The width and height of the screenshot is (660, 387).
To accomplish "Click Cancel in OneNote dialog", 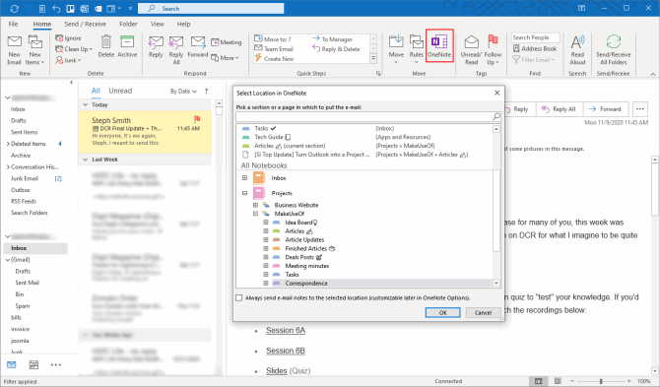I will (x=483, y=312).
